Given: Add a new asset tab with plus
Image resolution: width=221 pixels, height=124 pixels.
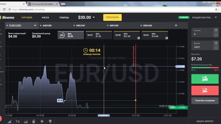Looking at the screenshot, I should click(x=176, y=25).
